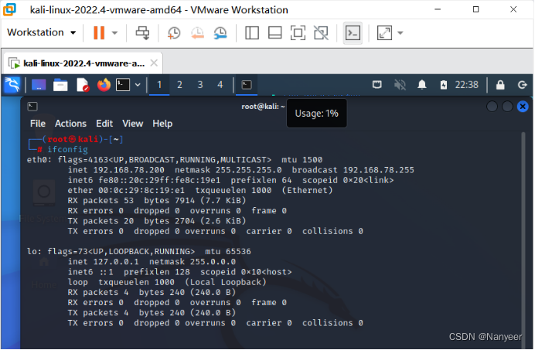Open the notifications bell icon
Viewport: 535px width, 350px height.
422,84
